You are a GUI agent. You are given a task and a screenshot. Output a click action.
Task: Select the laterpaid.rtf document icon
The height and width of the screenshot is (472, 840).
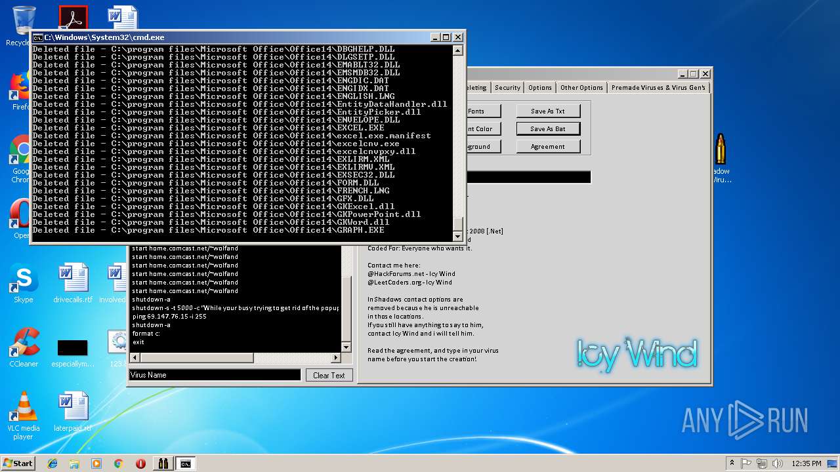pos(73,410)
